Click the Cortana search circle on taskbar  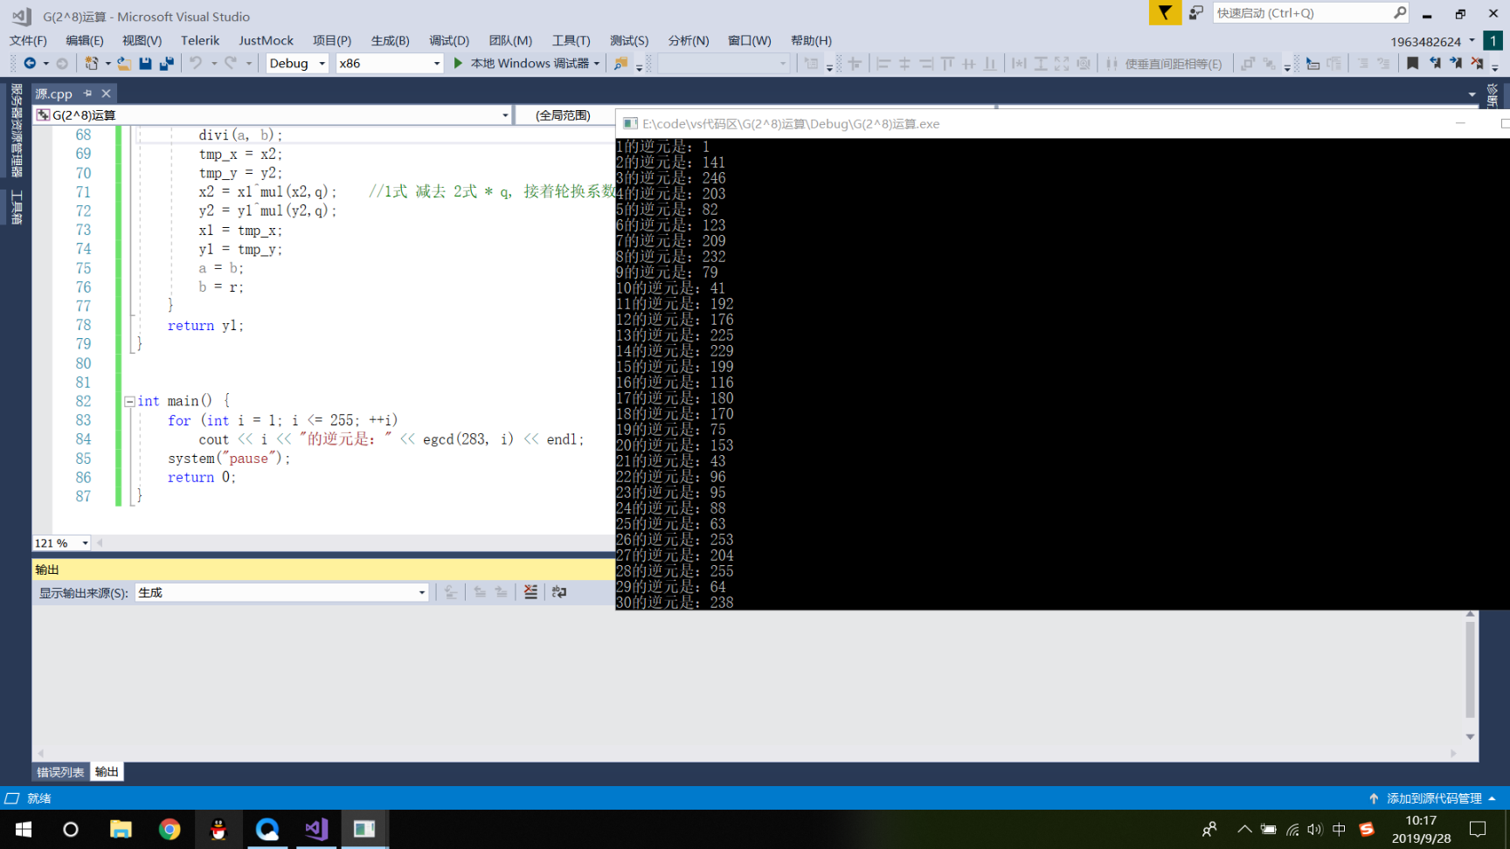tap(71, 829)
